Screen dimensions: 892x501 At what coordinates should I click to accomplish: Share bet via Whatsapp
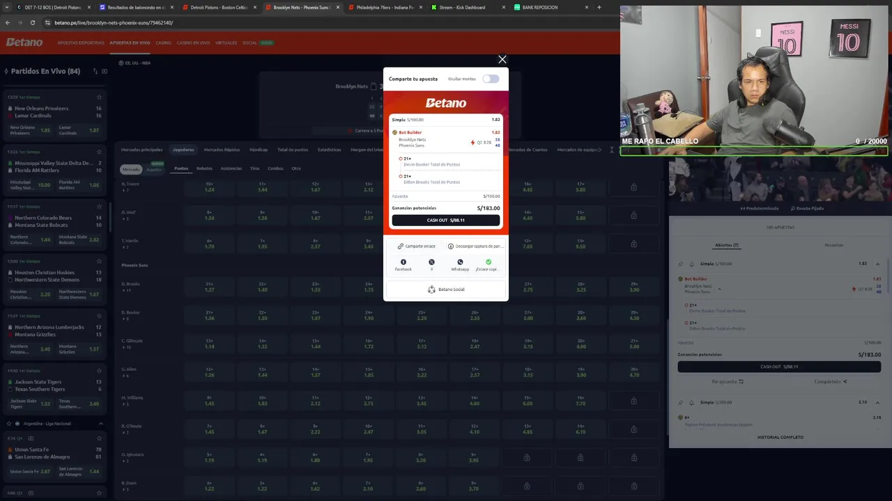pos(460,264)
